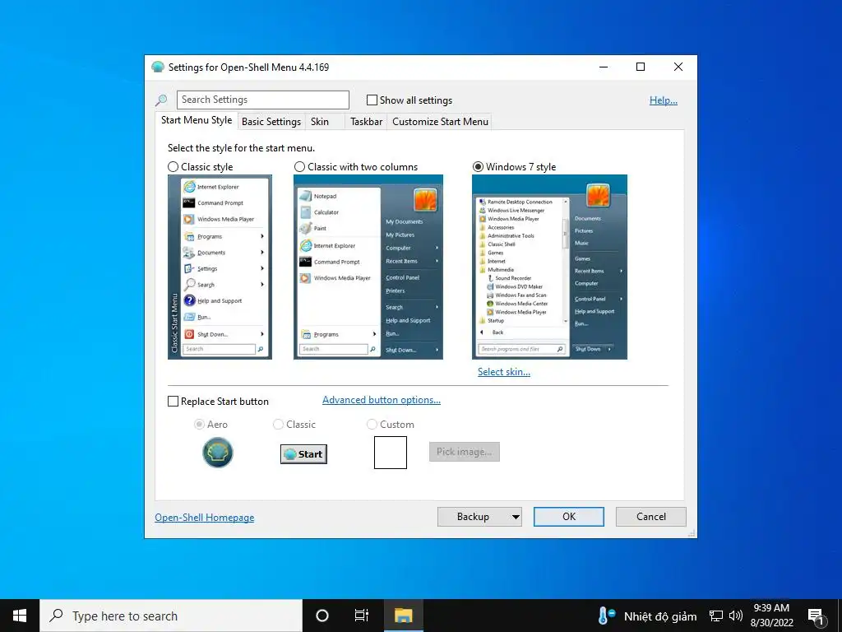The height and width of the screenshot is (632, 842).
Task: Click the Cancel button
Action: [651, 517]
